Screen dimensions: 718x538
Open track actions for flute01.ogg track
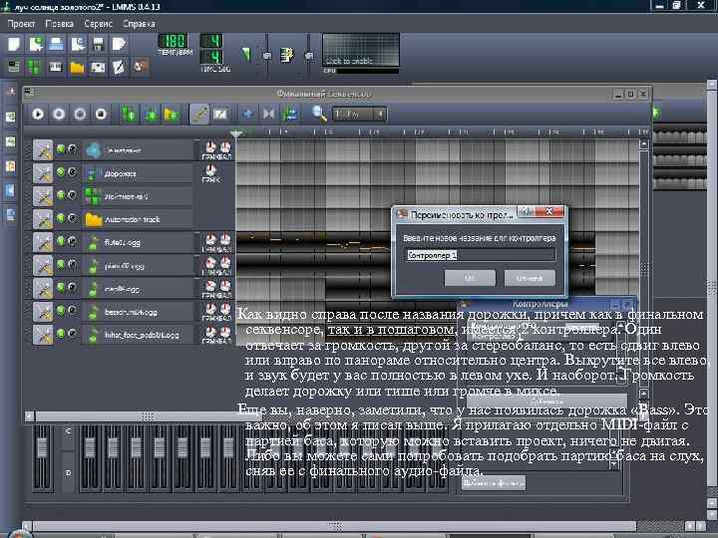(43, 241)
